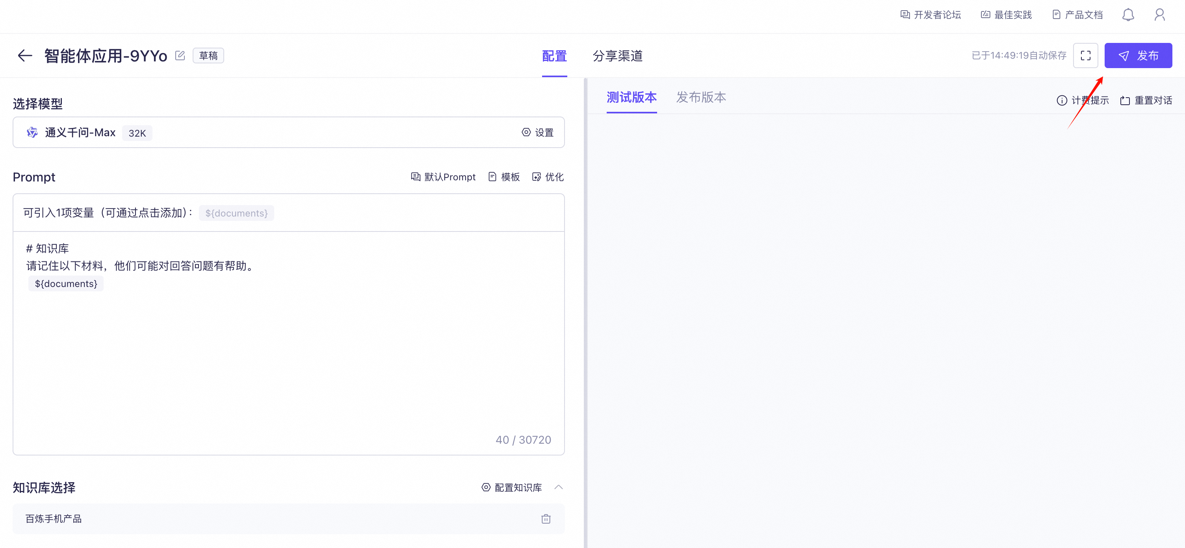The width and height of the screenshot is (1185, 548).
Task: Delete the 百炼手机产品 knowledge base
Action: [x=546, y=518]
